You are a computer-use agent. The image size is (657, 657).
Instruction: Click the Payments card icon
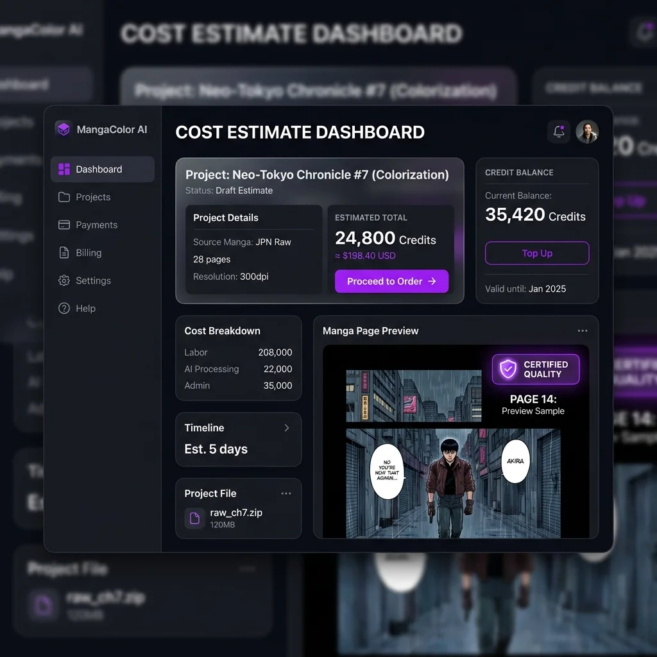point(64,225)
